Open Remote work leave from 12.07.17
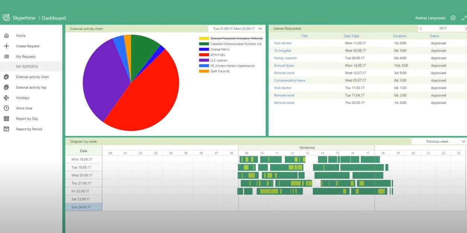The image size is (467, 233). point(284,73)
